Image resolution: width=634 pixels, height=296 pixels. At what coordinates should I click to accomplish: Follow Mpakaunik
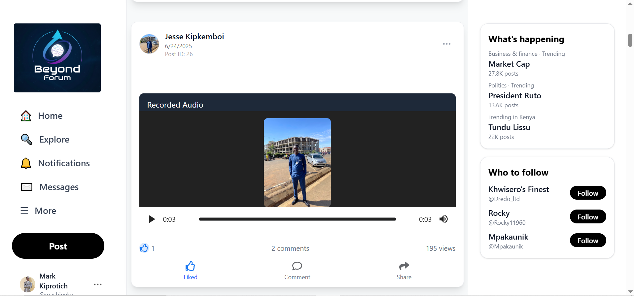(x=588, y=241)
